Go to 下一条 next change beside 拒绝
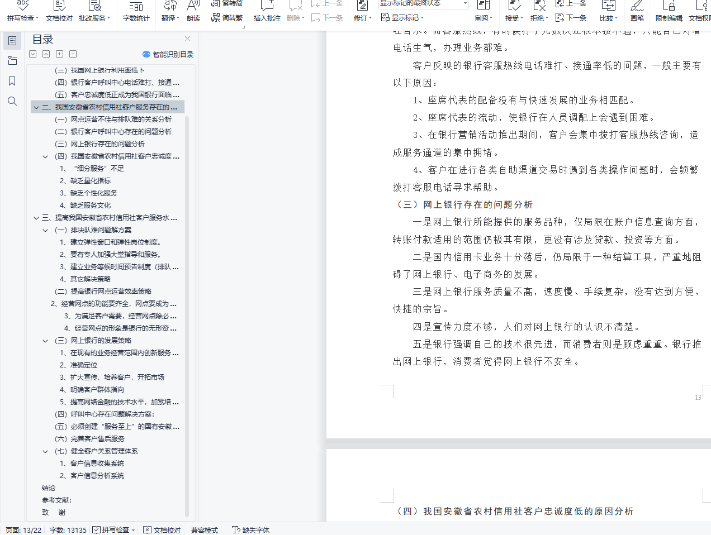 571,17
